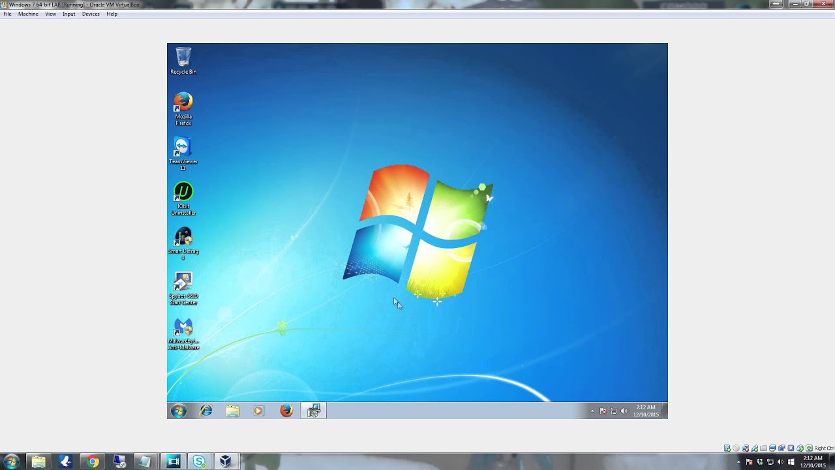This screenshot has width=835, height=470.
Task: Open the VirtualBox File menu
Action: tap(7, 14)
